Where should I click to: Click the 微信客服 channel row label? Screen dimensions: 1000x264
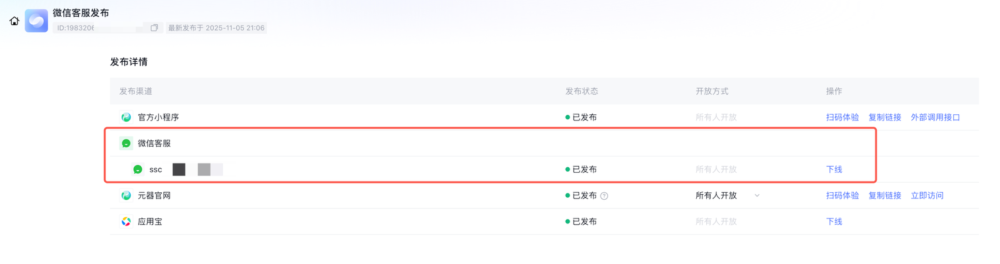pyautogui.click(x=154, y=144)
